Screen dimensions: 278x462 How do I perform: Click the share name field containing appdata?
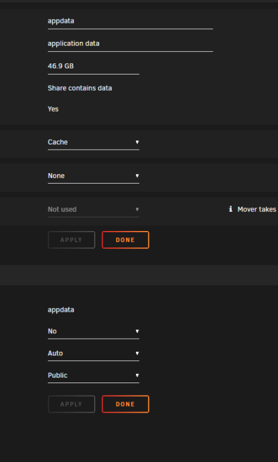coord(130,21)
